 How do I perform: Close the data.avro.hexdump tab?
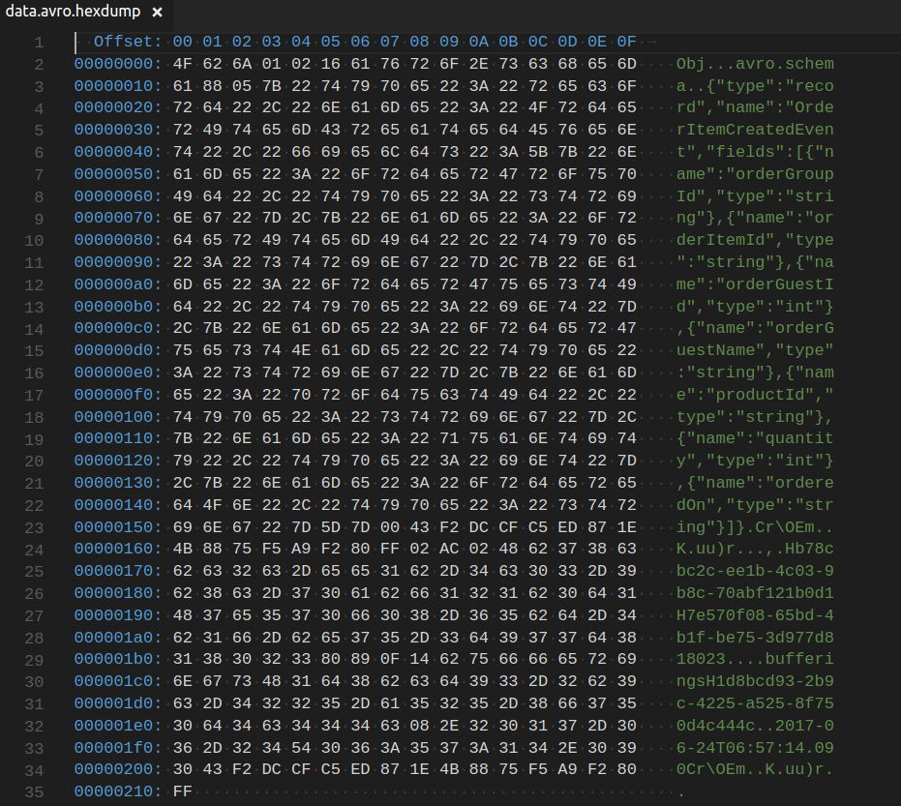coord(157,12)
